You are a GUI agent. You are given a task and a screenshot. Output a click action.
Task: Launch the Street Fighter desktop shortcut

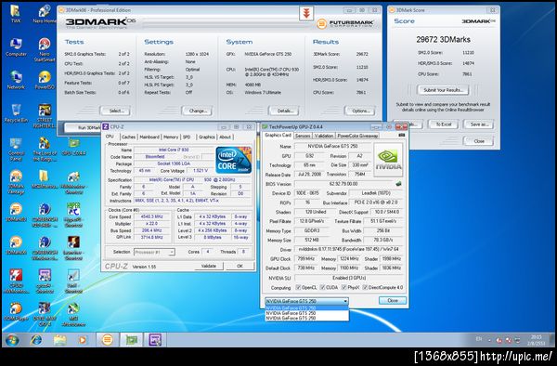pos(45,116)
